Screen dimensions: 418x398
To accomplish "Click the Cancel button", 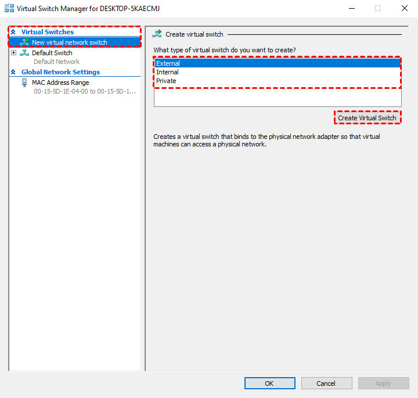I will tap(326, 383).
